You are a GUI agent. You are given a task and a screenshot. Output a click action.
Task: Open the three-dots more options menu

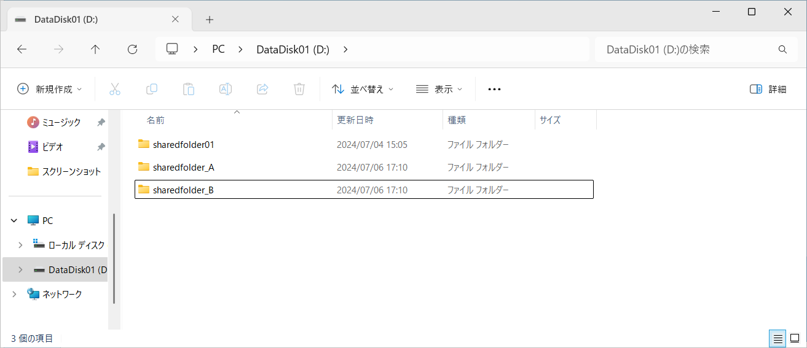[494, 89]
